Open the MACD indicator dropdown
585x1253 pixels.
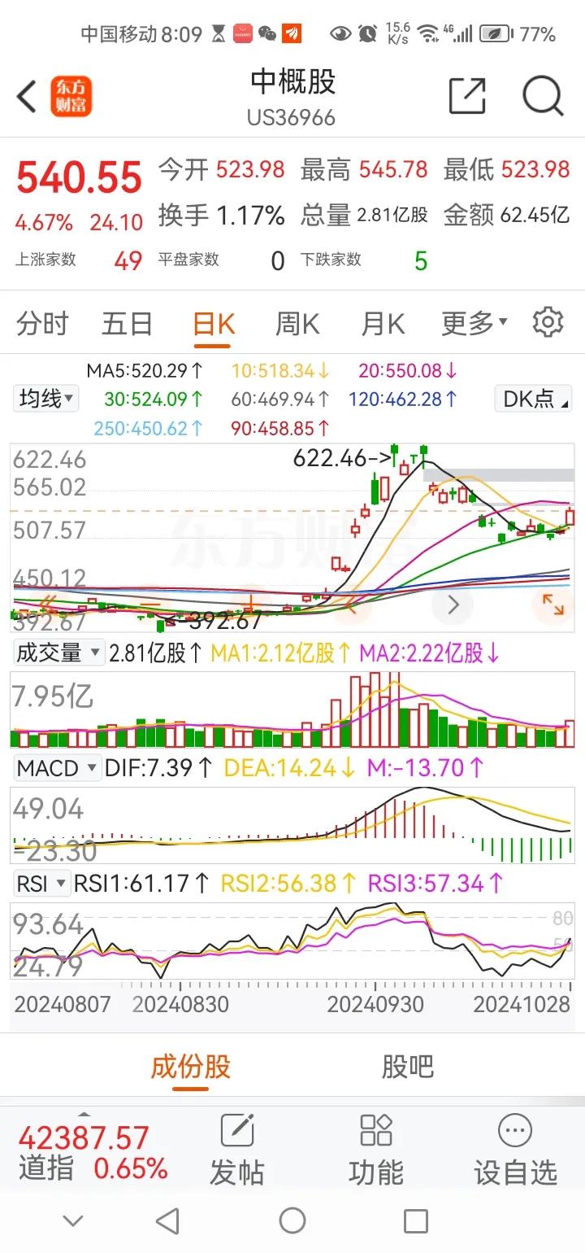(57, 767)
